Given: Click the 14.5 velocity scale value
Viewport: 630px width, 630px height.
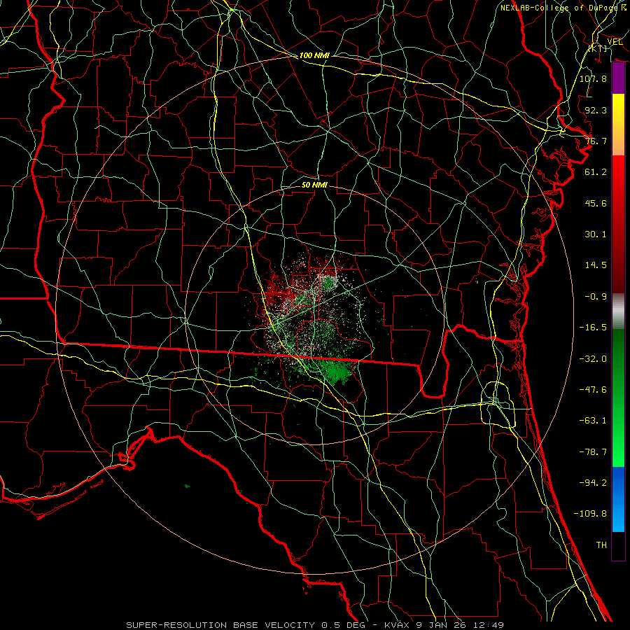Looking at the screenshot, I should pyautogui.click(x=596, y=265).
